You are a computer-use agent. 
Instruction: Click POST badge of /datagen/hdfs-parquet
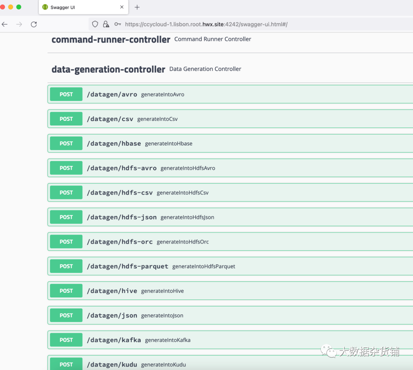coord(66,266)
